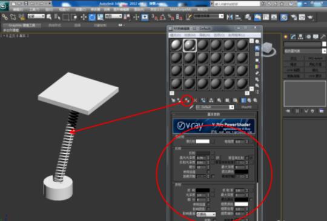Select the Select and Scale tool
The width and height of the screenshot is (327, 221).
coord(101,17)
